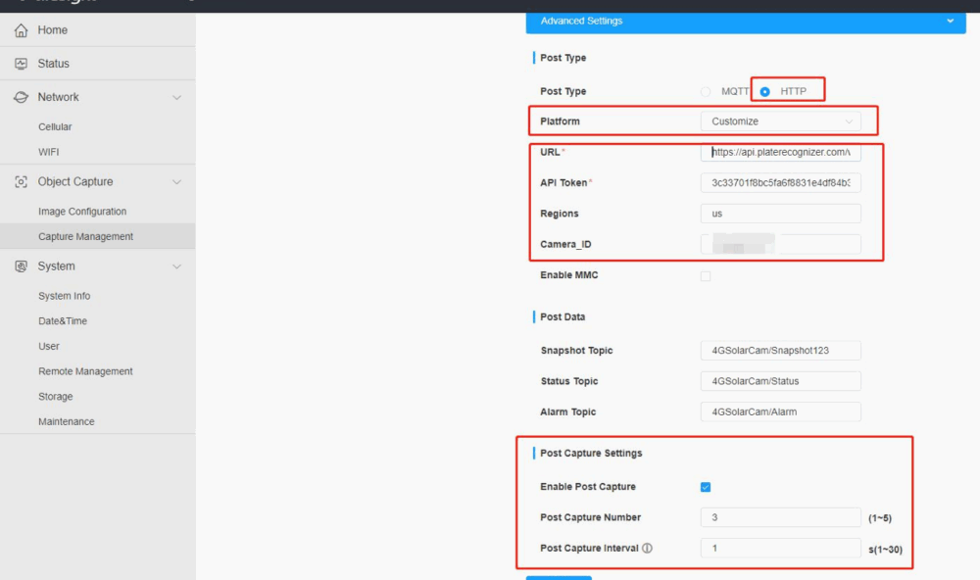Go to the Cellular network page
This screenshot has height=580, width=980.
coord(55,127)
